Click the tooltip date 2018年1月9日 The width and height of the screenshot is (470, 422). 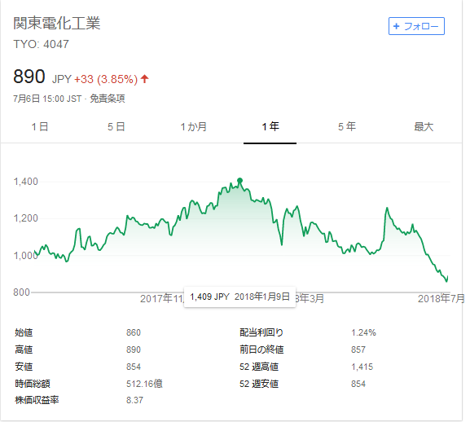click(x=262, y=297)
